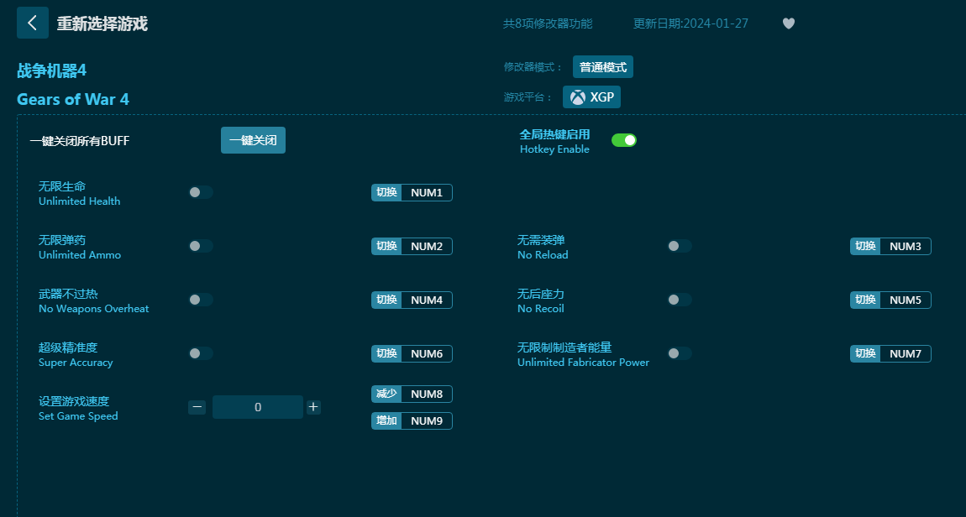Click the NUM1 hotkey button for Unlimited Health
The height and width of the screenshot is (517, 966).
[x=412, y=193]
